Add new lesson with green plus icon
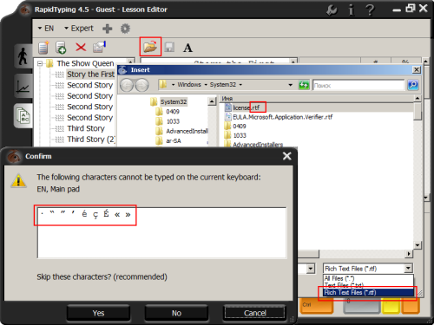 point(61,48)
